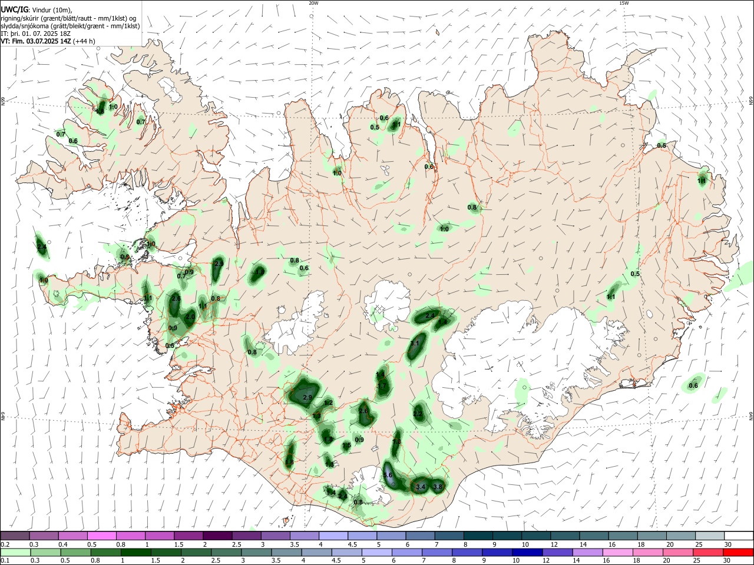Click the '0.2' label starting the top legend
This screenshot has height=565, width=754.
point(5,544)
